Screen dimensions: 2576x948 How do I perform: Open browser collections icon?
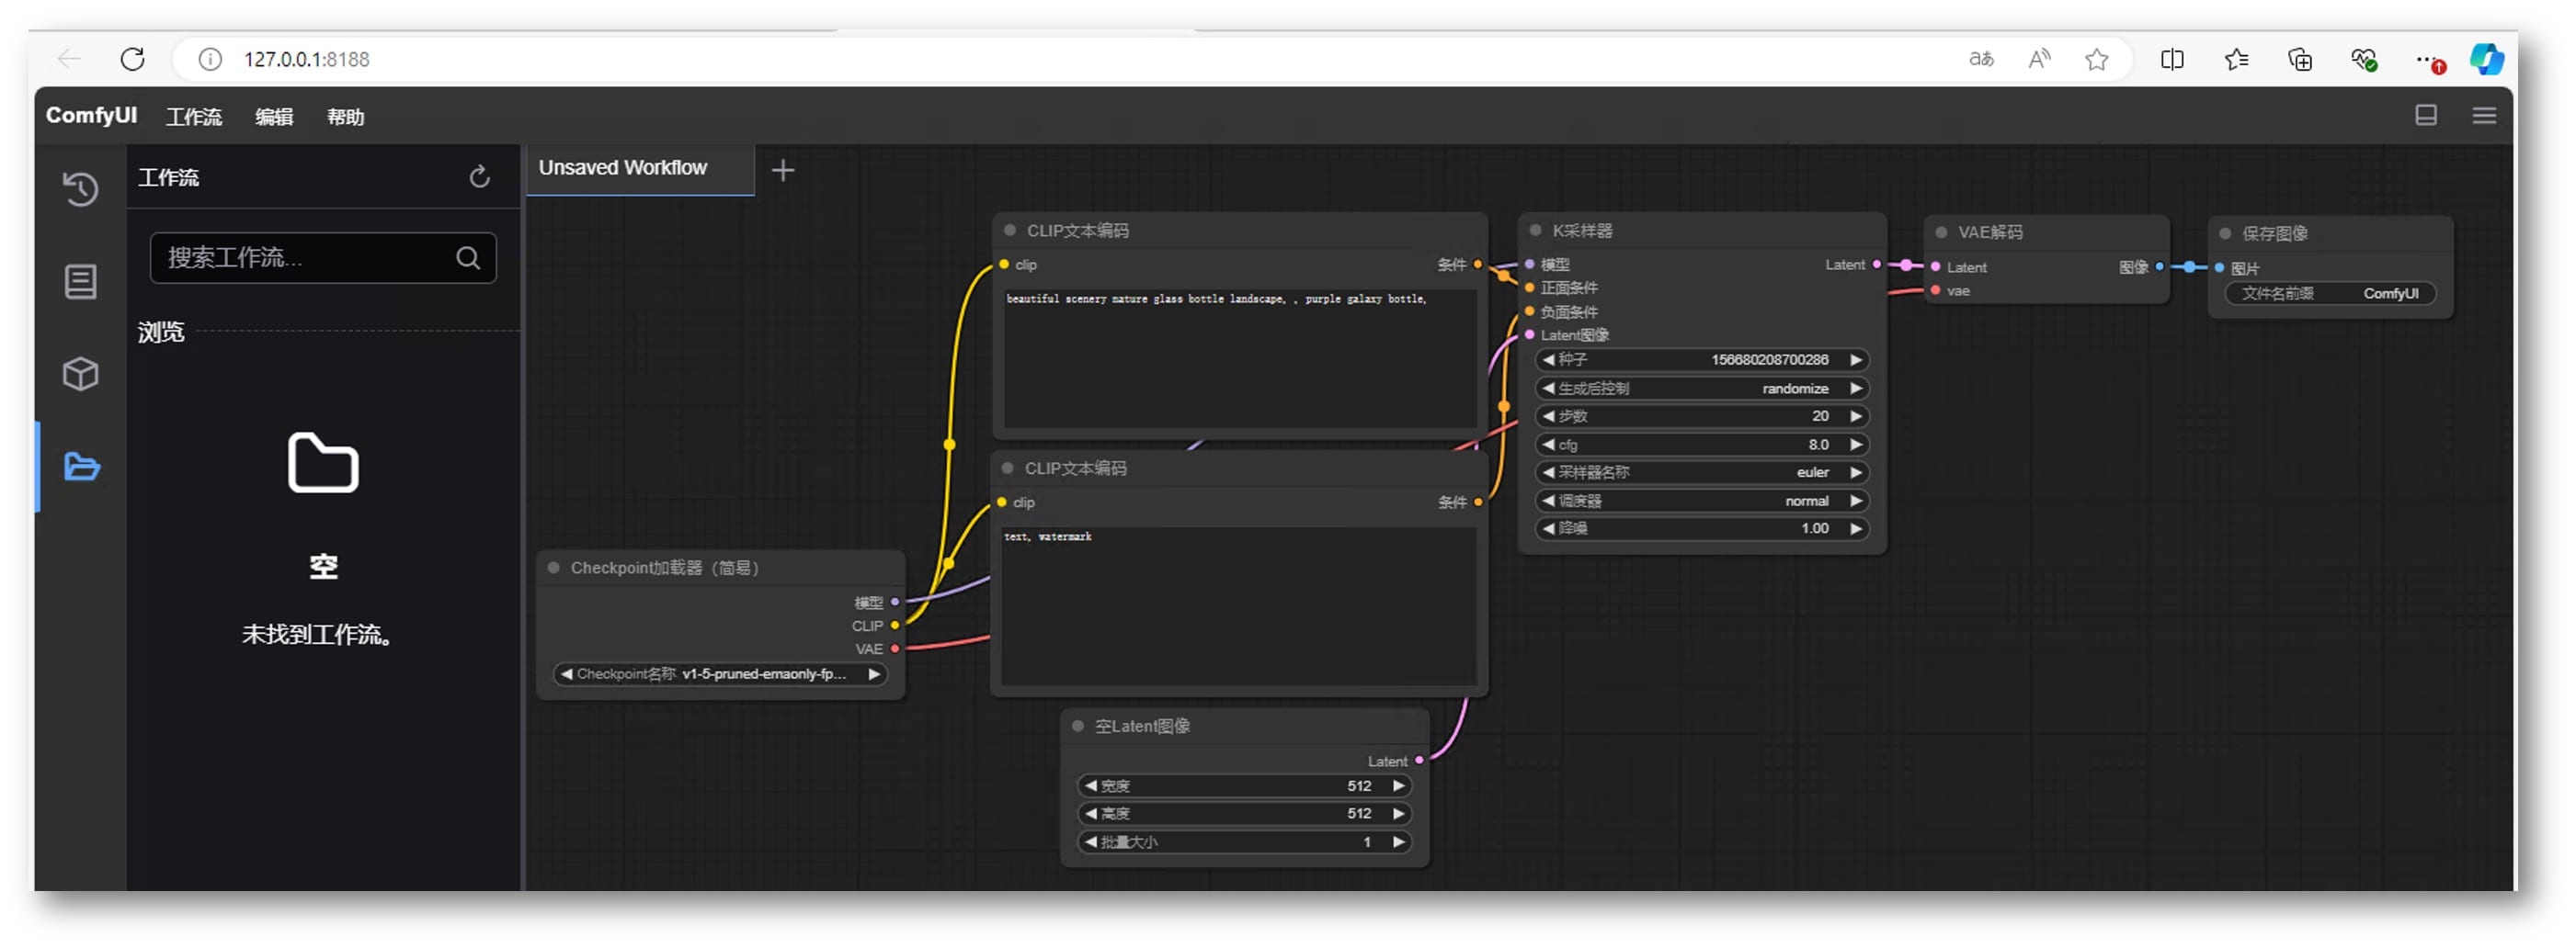click(x=2300, y=59)
